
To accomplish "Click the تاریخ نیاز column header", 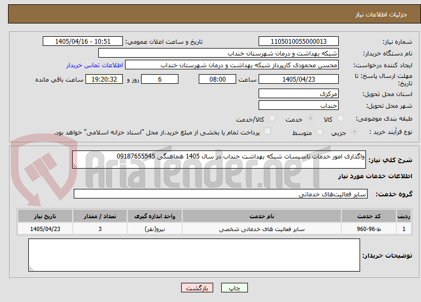I will [x=45, y=216].
